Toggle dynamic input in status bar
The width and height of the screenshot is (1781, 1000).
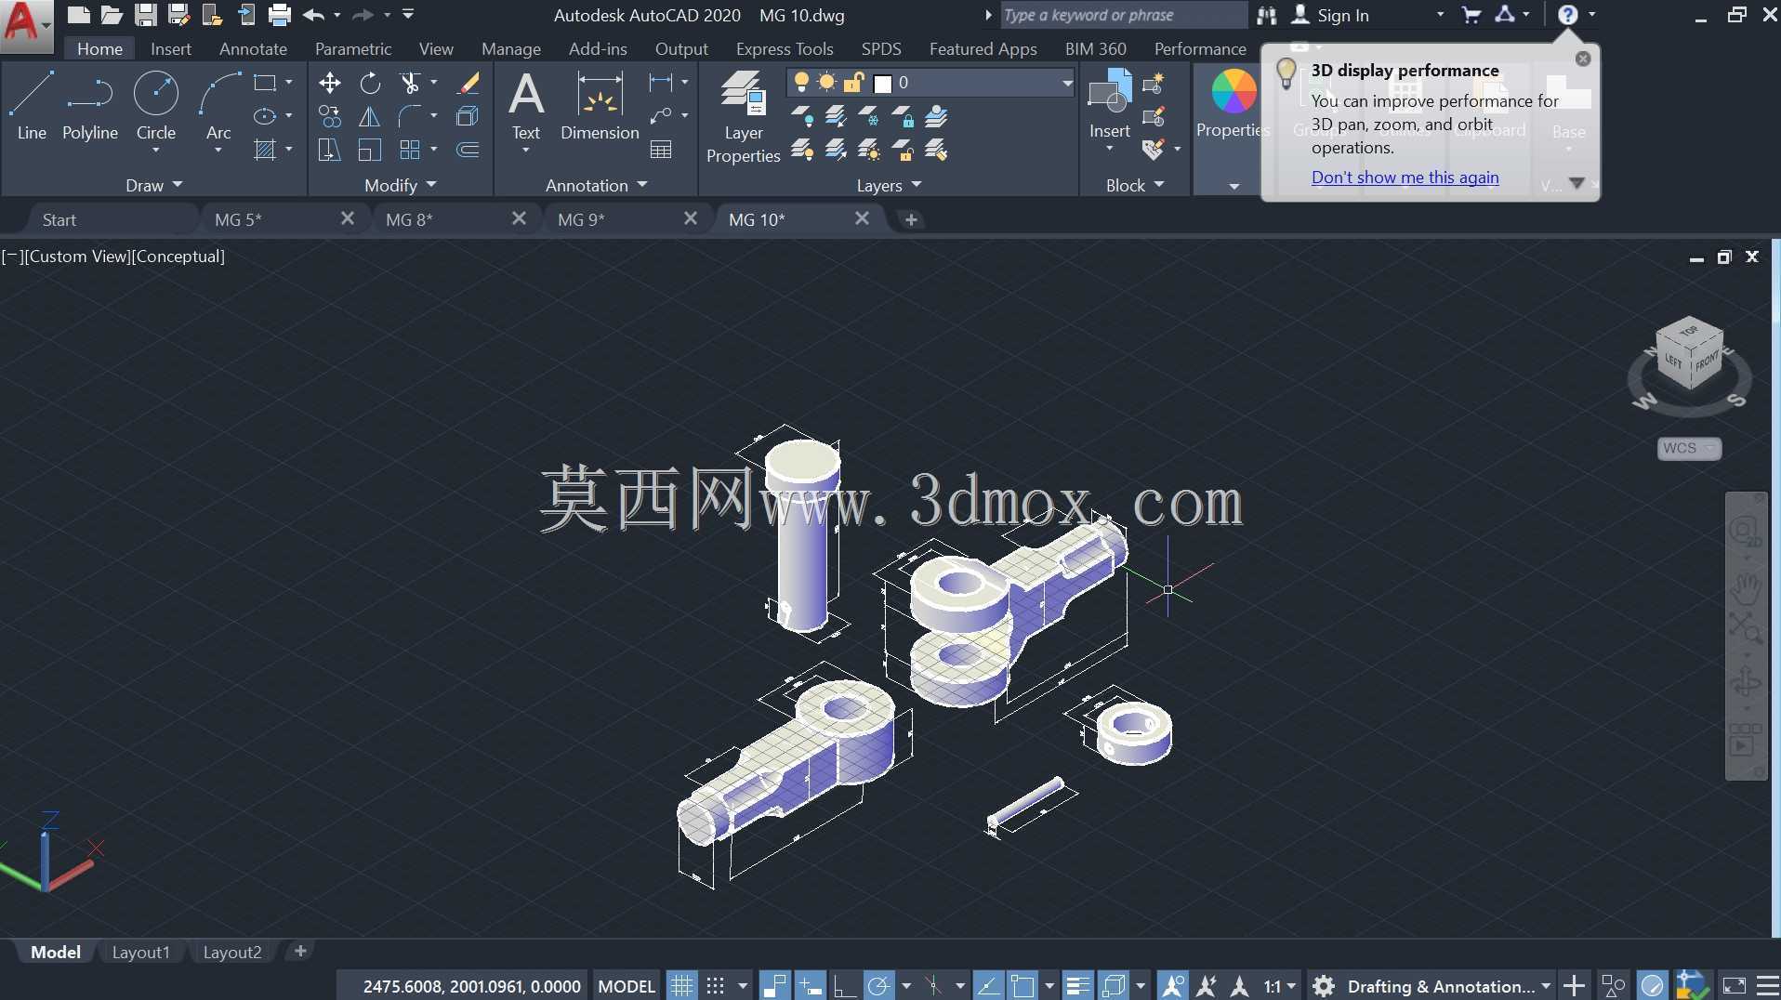810,986
